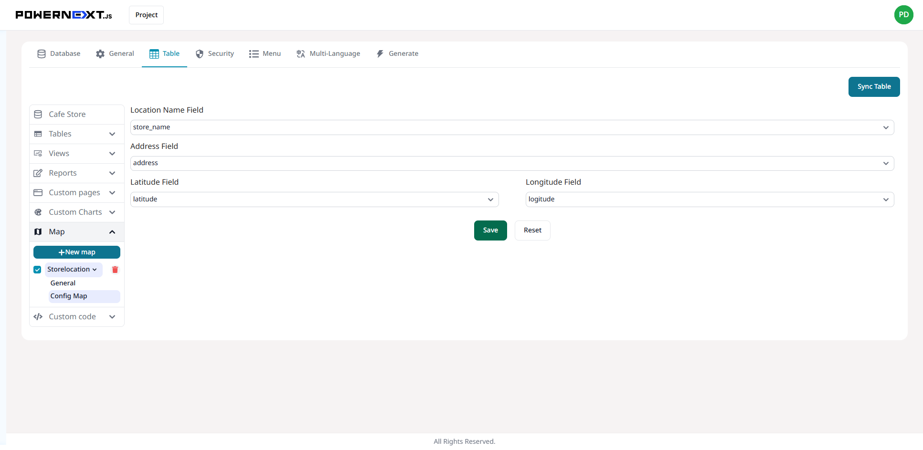This screenshot has height=450, width=923.
Task: Click the Cafe Store database icon
Action: coord(38,115)
